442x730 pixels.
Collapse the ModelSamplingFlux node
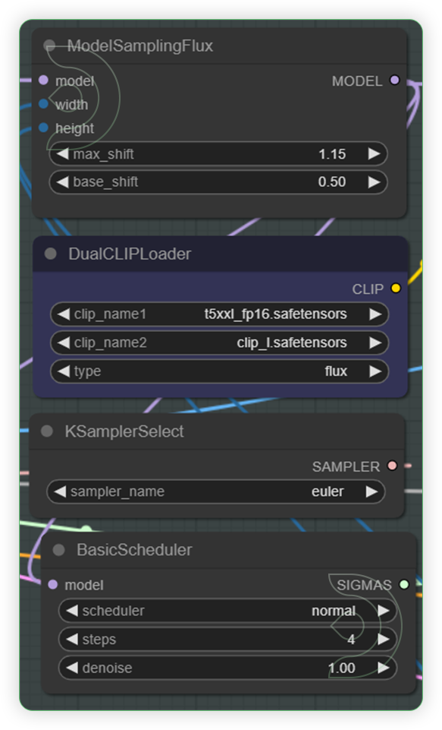pos(50,45)
